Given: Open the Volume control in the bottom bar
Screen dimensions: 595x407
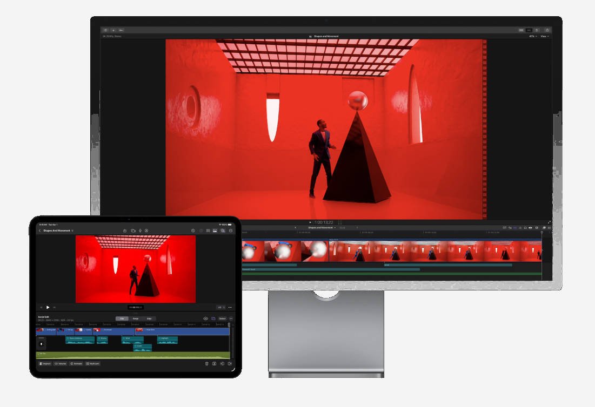Looking at the screenshot, I should click(x=61, y=364).
